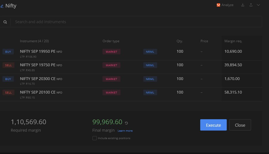Click LTP ₹60.15 text
This screenshot has height=154, width=269.
27,98
